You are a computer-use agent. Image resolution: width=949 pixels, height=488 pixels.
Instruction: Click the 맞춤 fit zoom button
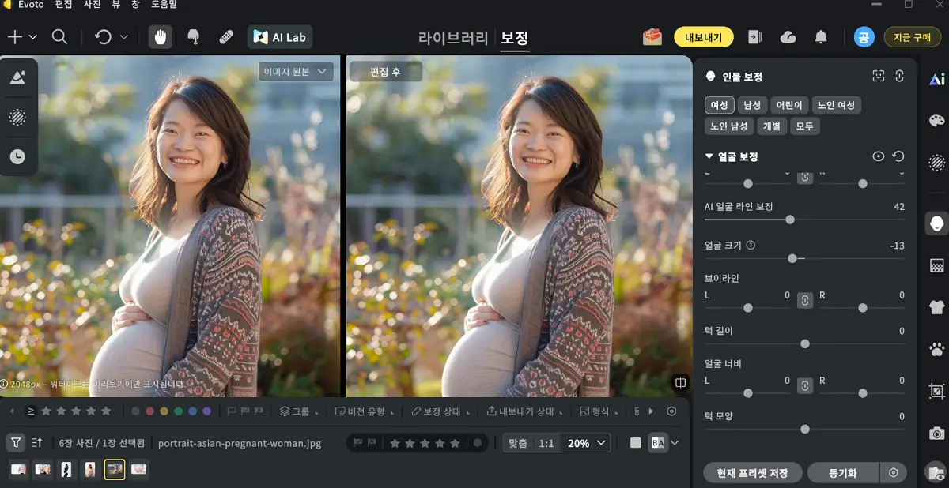(x=518, y=443)
